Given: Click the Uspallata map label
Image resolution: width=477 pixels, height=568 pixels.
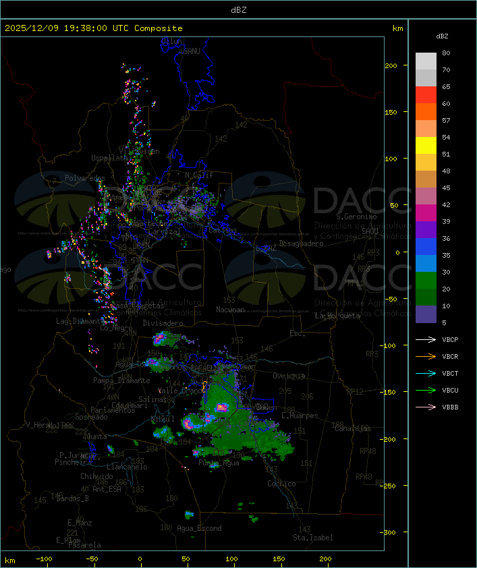Looking at the screenshot, I should tap(109, 158).
